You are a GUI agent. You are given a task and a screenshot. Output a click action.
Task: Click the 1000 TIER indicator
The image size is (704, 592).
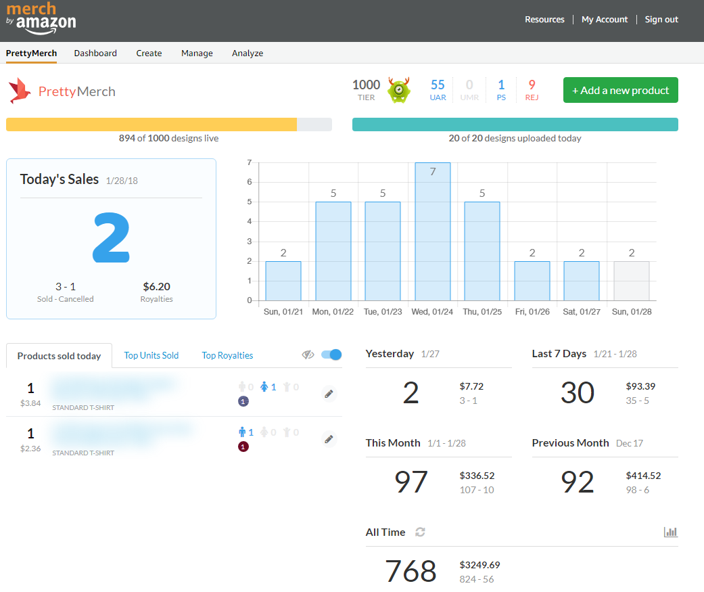pyautogui.click(x=366, y=90)
